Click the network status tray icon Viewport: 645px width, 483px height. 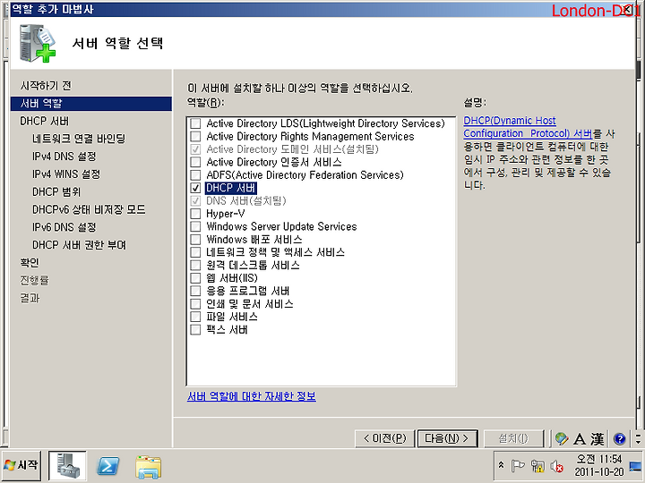pyautogui.click(x=537, y=466)
